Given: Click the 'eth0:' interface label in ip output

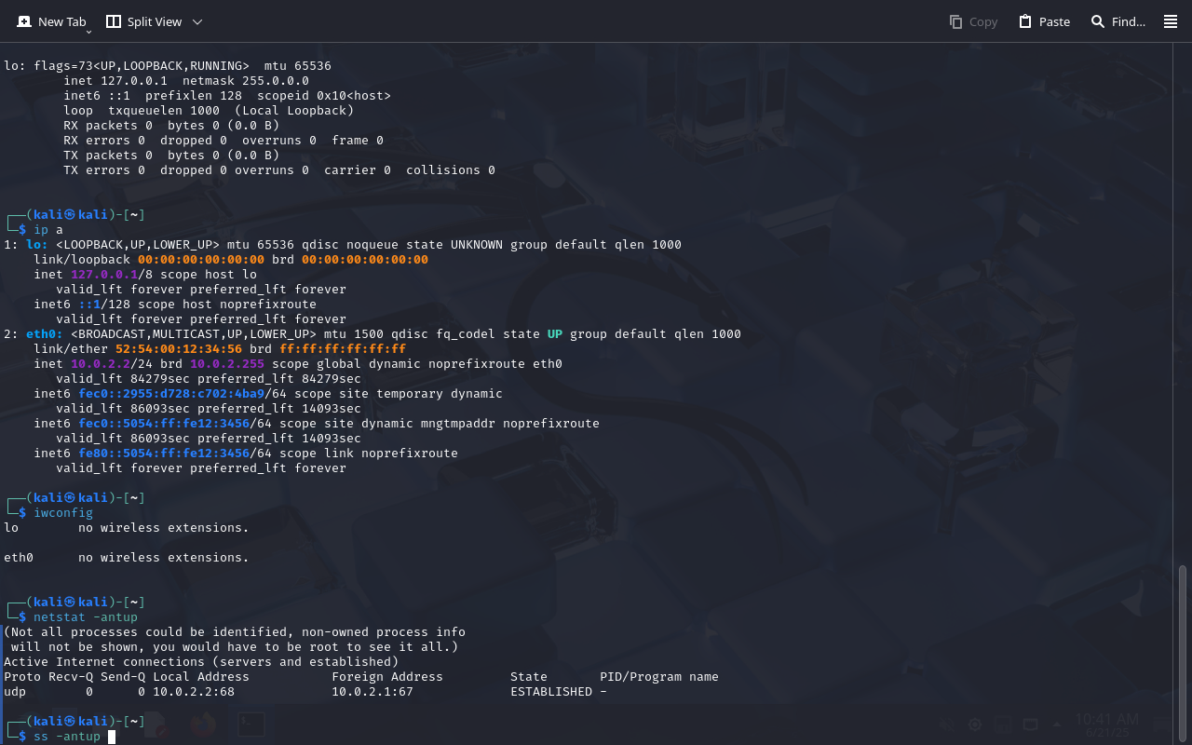Looking at the screenshot, I should [45, 334].
